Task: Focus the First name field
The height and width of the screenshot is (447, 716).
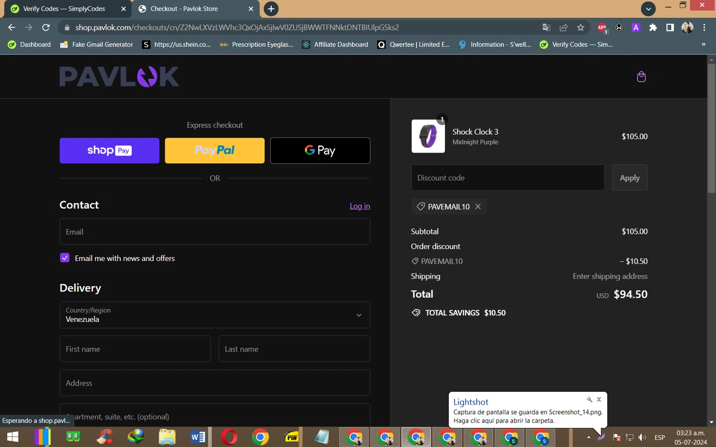Action: tap(135, 349)
